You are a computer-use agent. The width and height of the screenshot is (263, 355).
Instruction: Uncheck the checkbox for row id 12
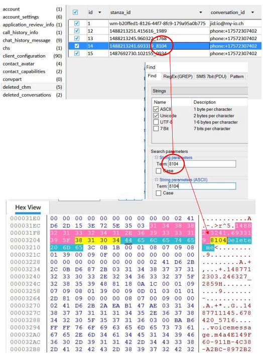pyautogui.click(x=77, y=31)
